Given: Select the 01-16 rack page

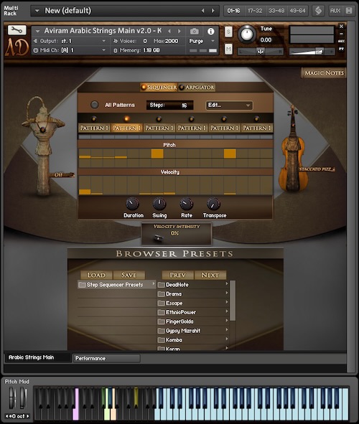Looking at the screenshot, I should click(x=233, y=11).
